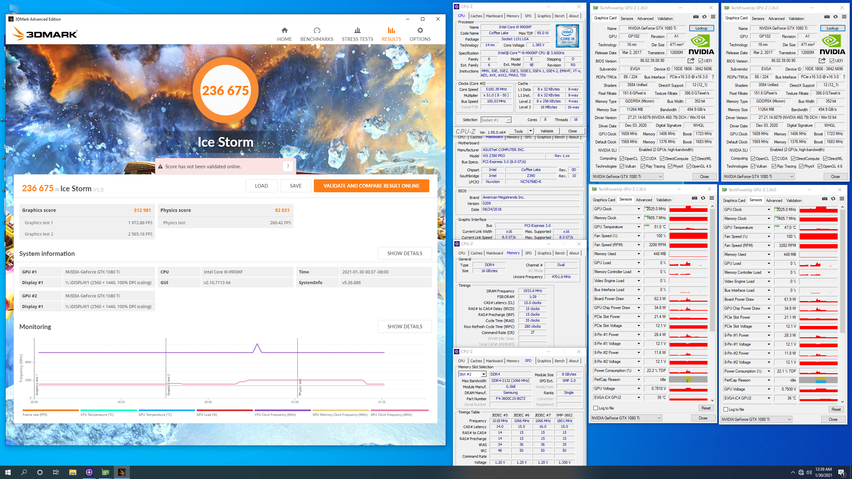The height and width of the screenshot is (479, 852).
Task: Expand GPU Temperature sensor dropdown in bottom-left GPU-Z
Action: click(639, 227)
